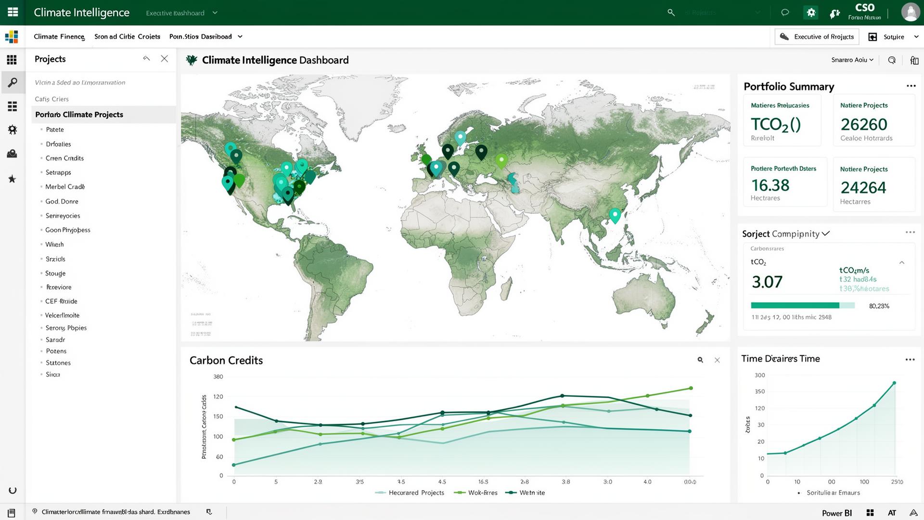Image resolution: width=924 pixels, height=520 pixels.
Task: Click the grid icon next to Power BI
Action: click(x=870, y=513)
